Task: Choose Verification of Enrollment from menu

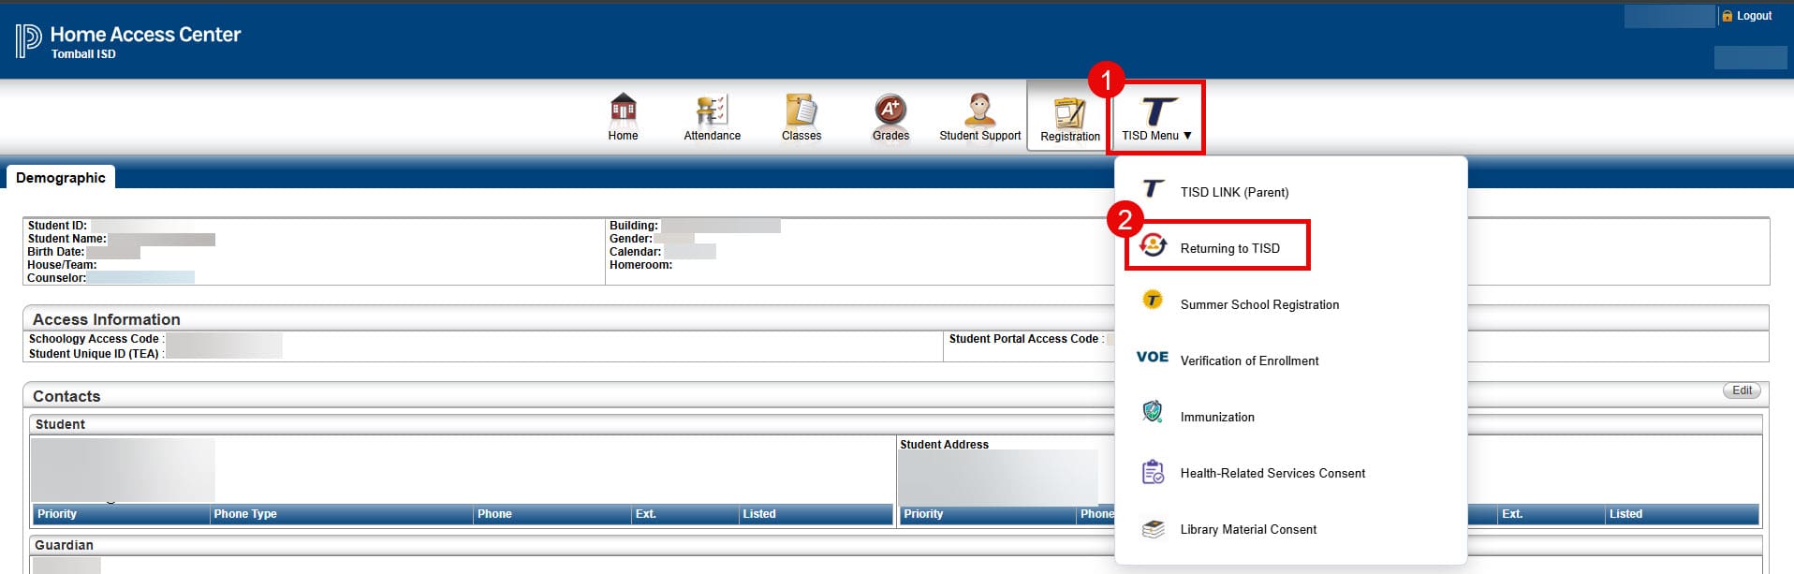Action: (1249, 361)
